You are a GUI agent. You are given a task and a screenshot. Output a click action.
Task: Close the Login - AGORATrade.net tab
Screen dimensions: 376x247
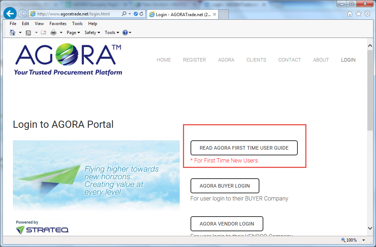(x=215, y=14)
